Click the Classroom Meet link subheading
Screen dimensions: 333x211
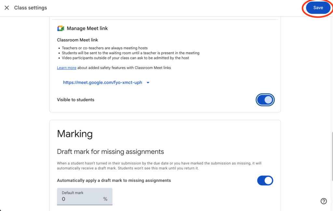click(x=77, y=40)
